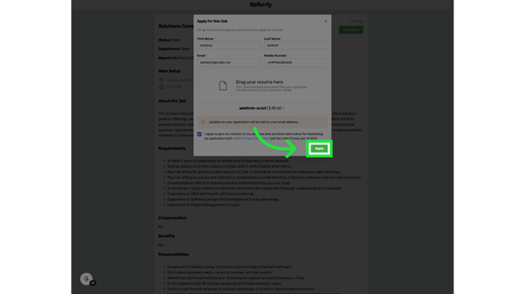525x294 pixels.
Task: Click the 'Drag your resume here.' text
Action: pos(260,82)
